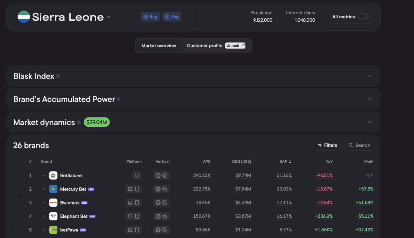The width and height of the screenshot is (414, 238).
Task: Click the casino chip vertical icon for Bwinners
Action: click(158, 203)
